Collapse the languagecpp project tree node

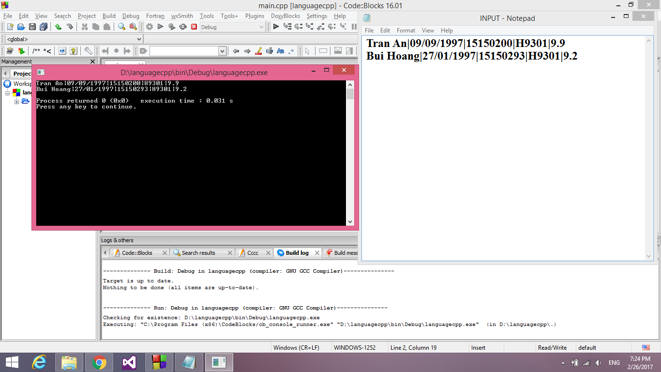(8, 93)
